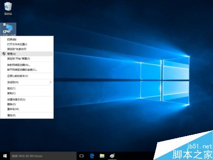Viewport: 213px width, 160px height.
Task: Pin to 快速访问 via context menu
Action: coord(27,49)
